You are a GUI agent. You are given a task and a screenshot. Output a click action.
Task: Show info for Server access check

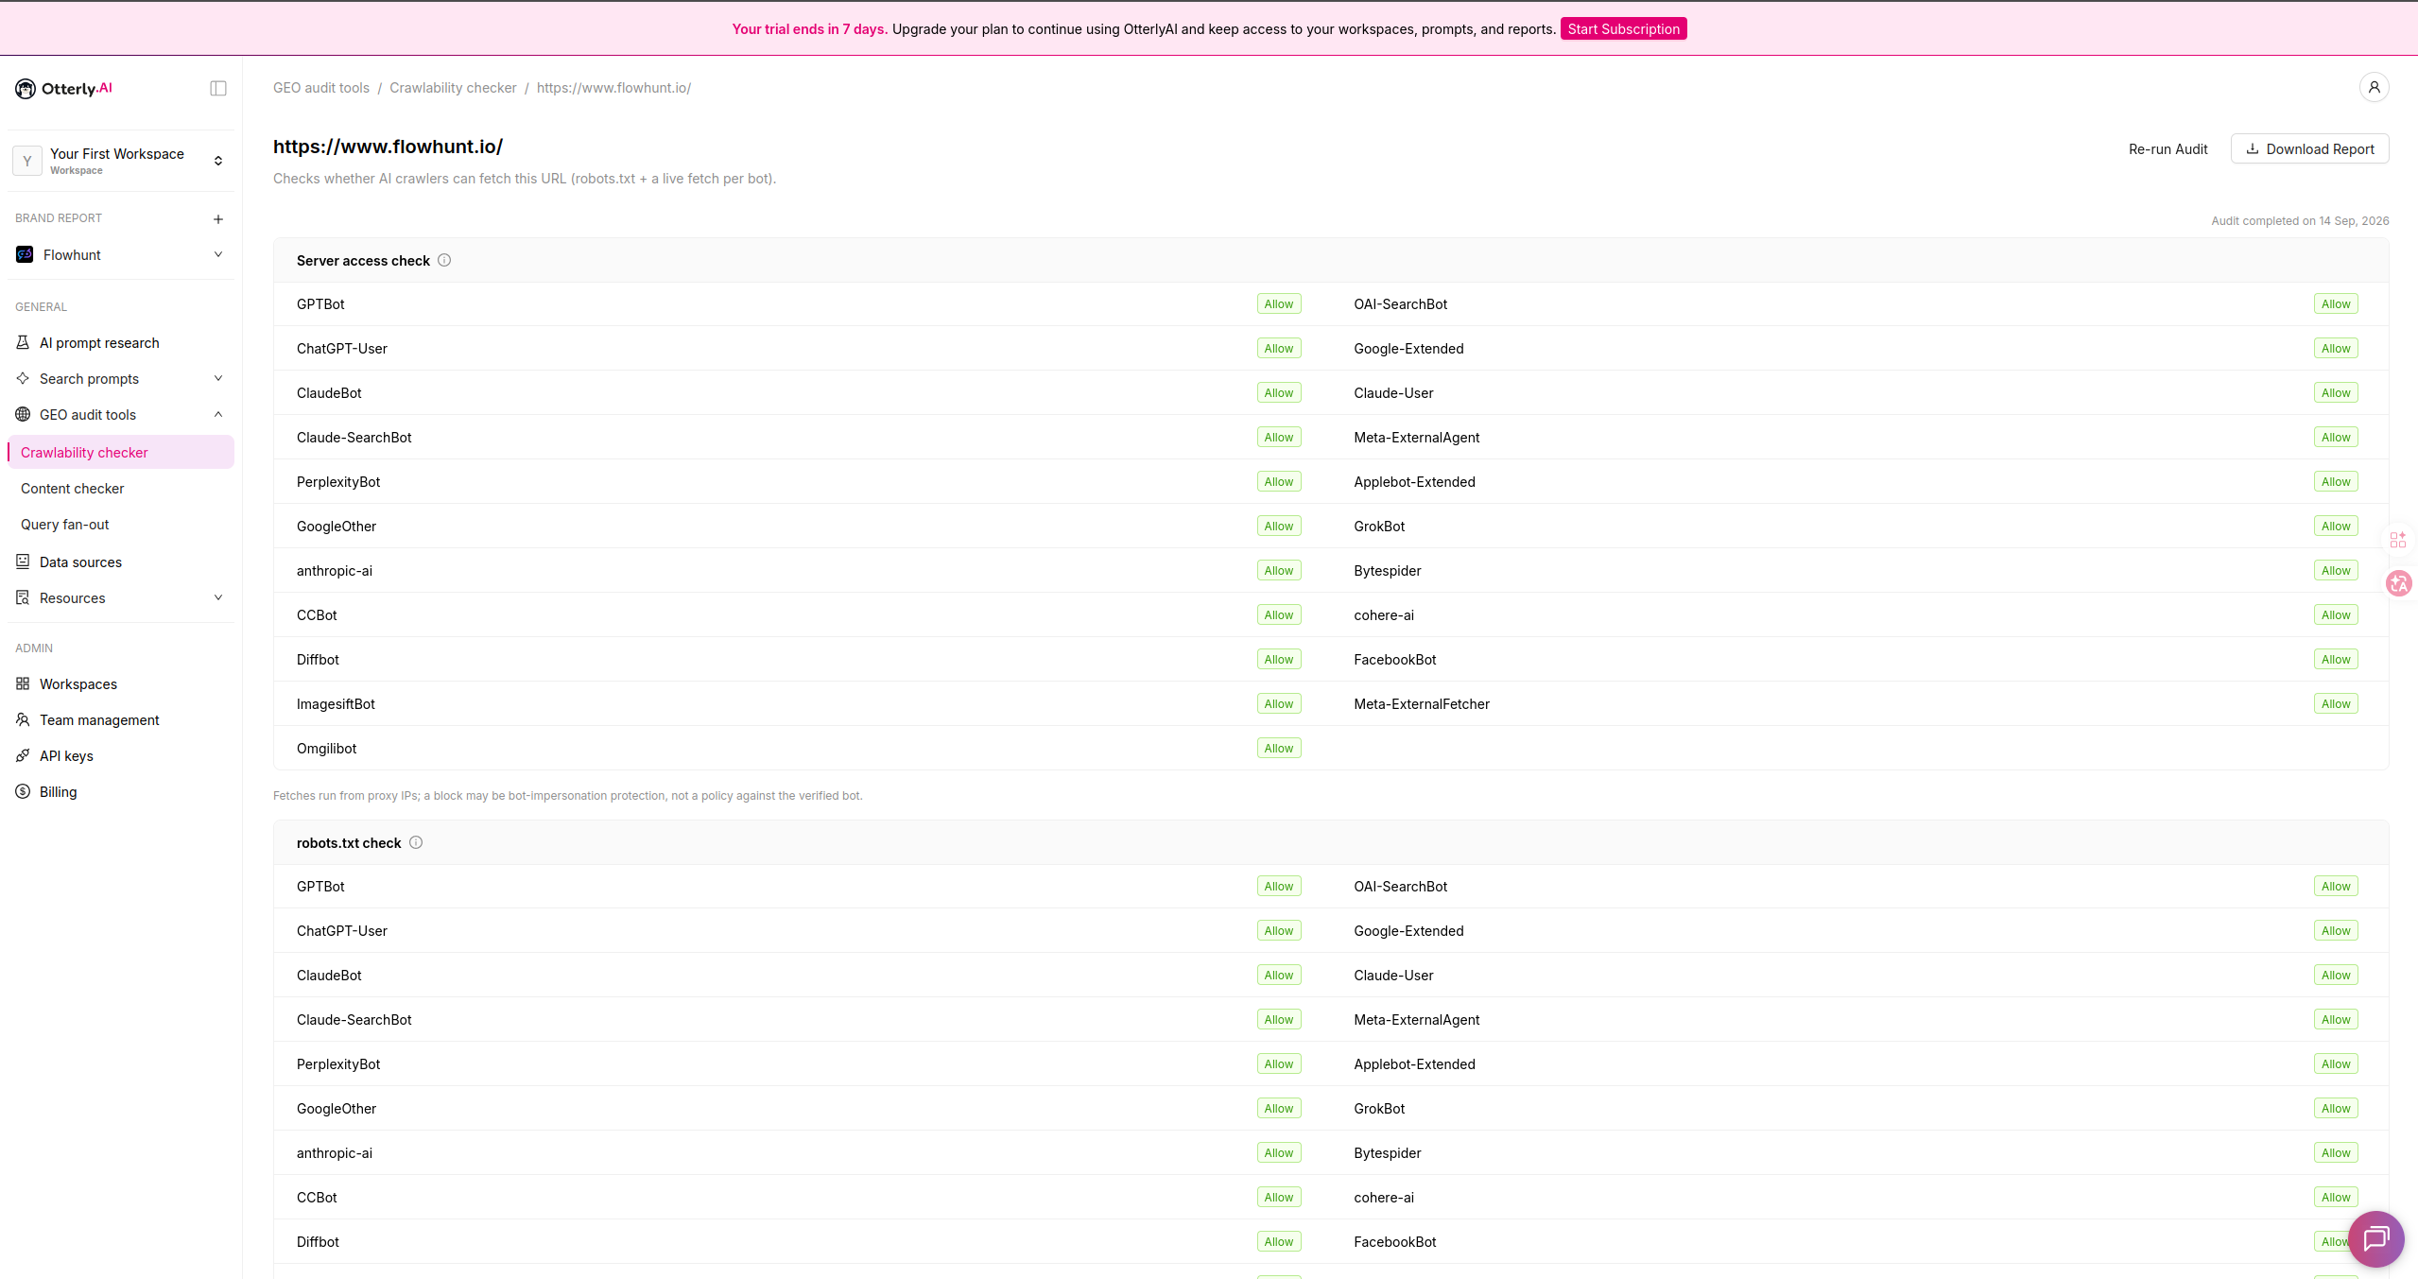click(x=444, y=260)
